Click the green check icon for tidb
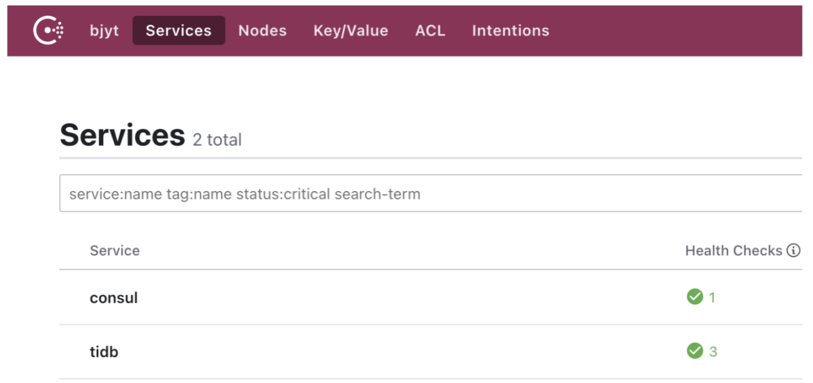Viewport: 813px width, 383px height. 695,351
